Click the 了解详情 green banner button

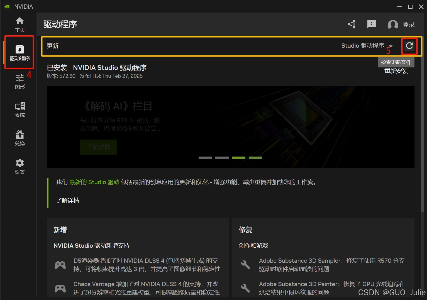tap(99, 147)
